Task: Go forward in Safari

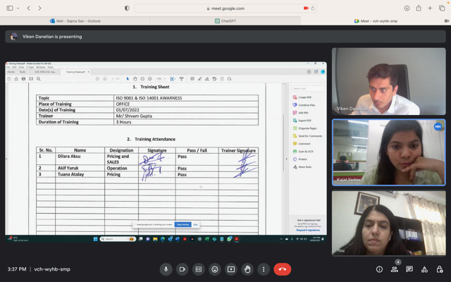Action: pyautogui.click(x=39, y=8)
